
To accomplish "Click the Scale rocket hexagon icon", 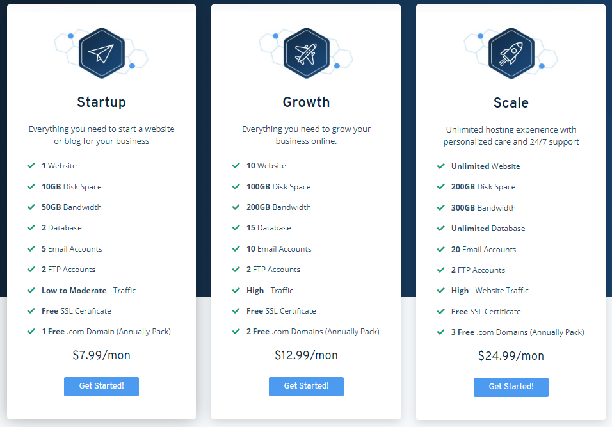I will click(x=511, y=53).
